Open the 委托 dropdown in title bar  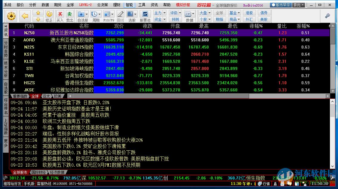coord(299,5)
